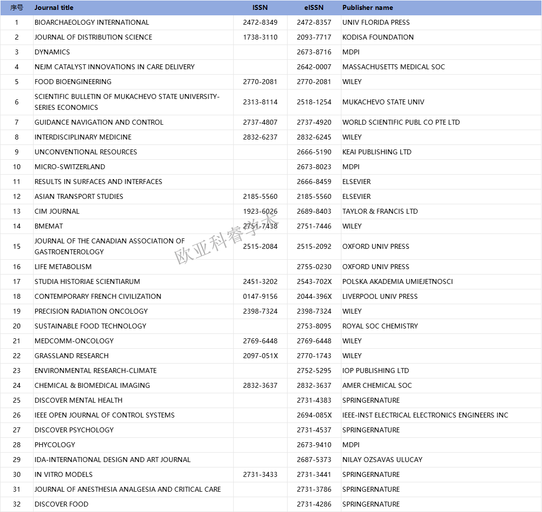Click CONTEMPORARY FRENCH CIVILIZATION title
This screenshot has width=542, height=512.
(x=98, y=297)
